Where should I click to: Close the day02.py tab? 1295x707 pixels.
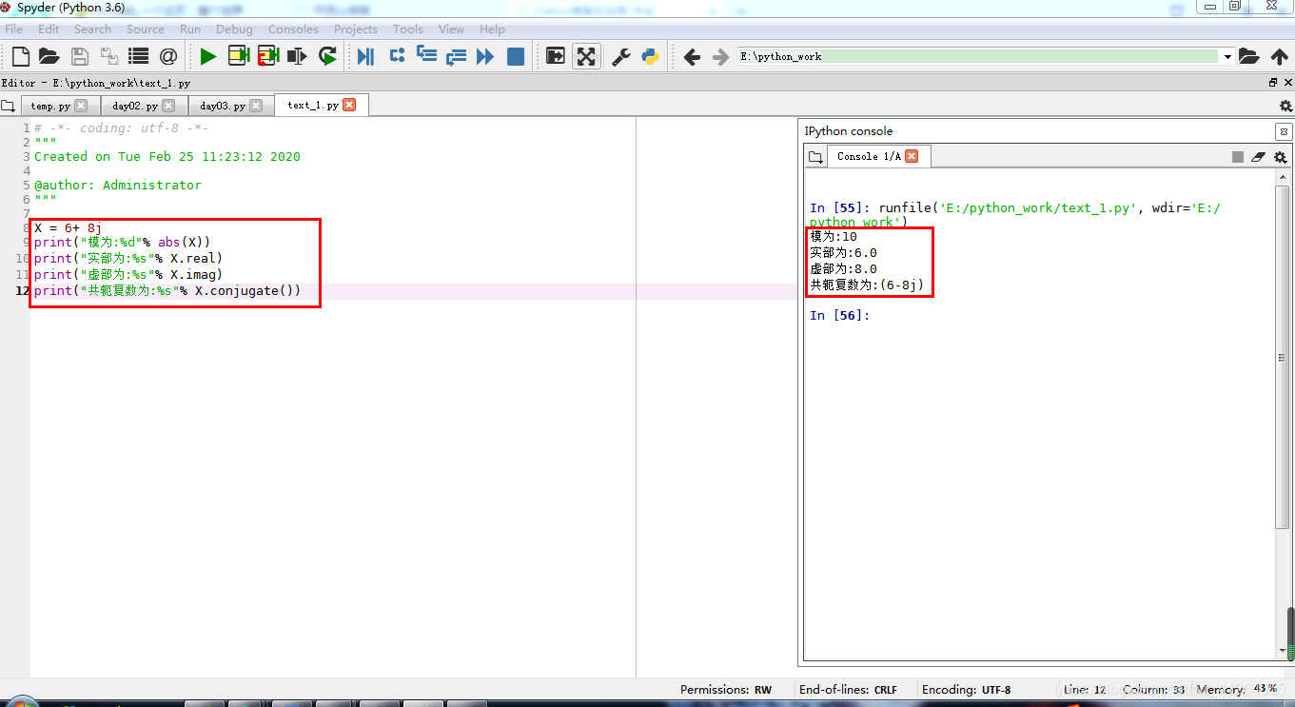[168, 106]
